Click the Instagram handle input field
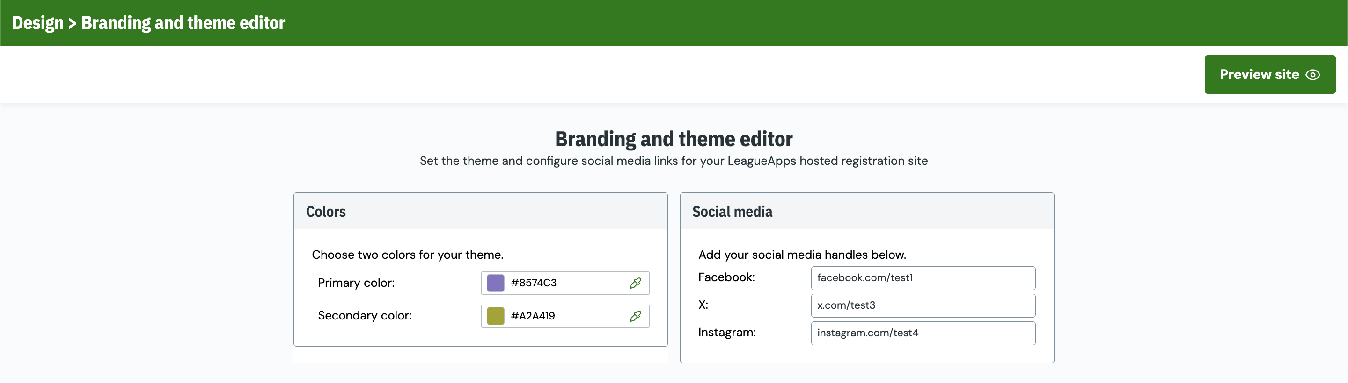 (x=923, y=333)
